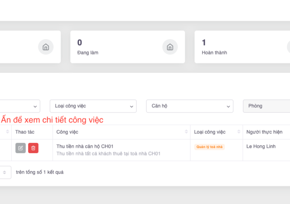This screenshot has width=290, height=204.
Task: Open the page size selector below the table
Action: [x=5, y=172]
